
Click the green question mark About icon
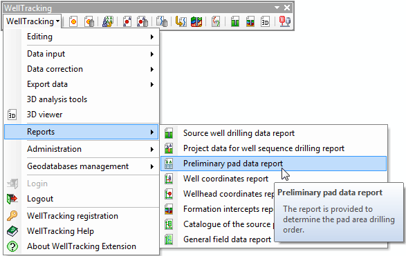(x=12, y=246)
